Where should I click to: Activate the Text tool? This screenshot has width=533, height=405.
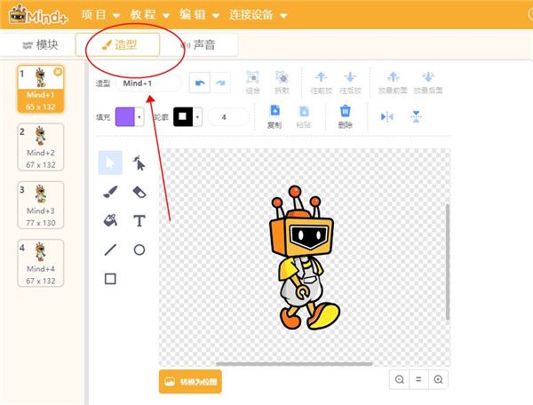click(139, 221)
